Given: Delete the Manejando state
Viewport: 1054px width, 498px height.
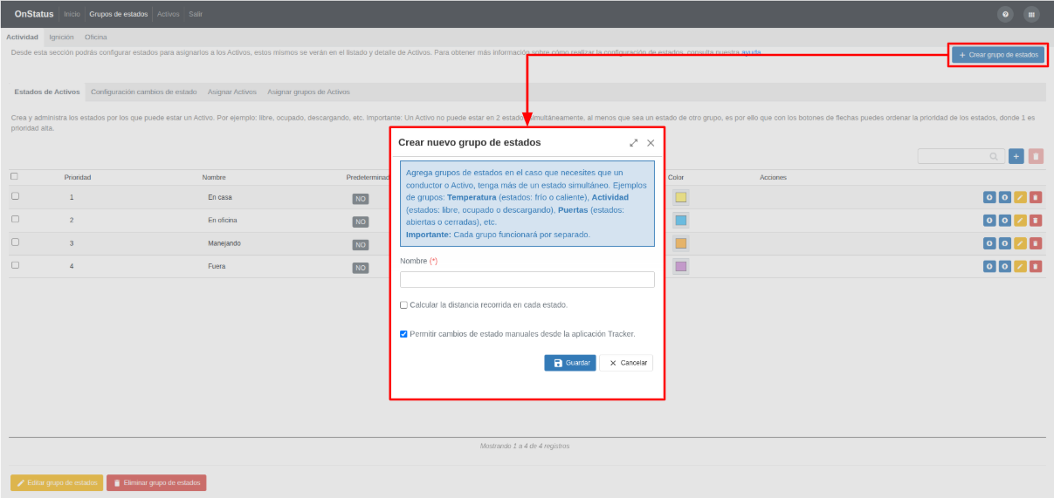Looking at the screenshot, I should pyautogui.click(x=1036, y=243).
